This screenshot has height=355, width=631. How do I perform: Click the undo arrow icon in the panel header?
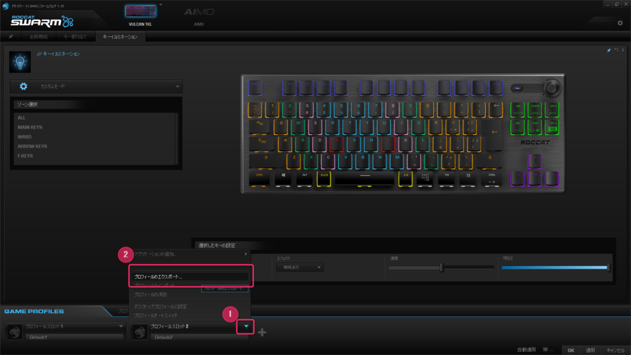click(x=616, y=51)
